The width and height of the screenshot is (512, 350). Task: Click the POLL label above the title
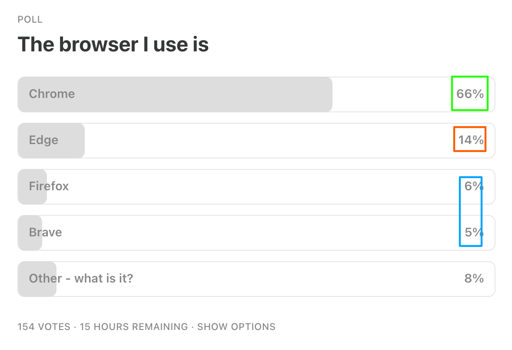pos(30,19)
